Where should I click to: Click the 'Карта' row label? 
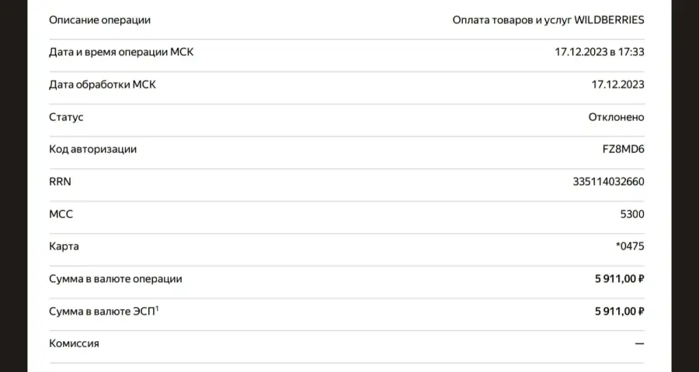(x=64, y=246)
